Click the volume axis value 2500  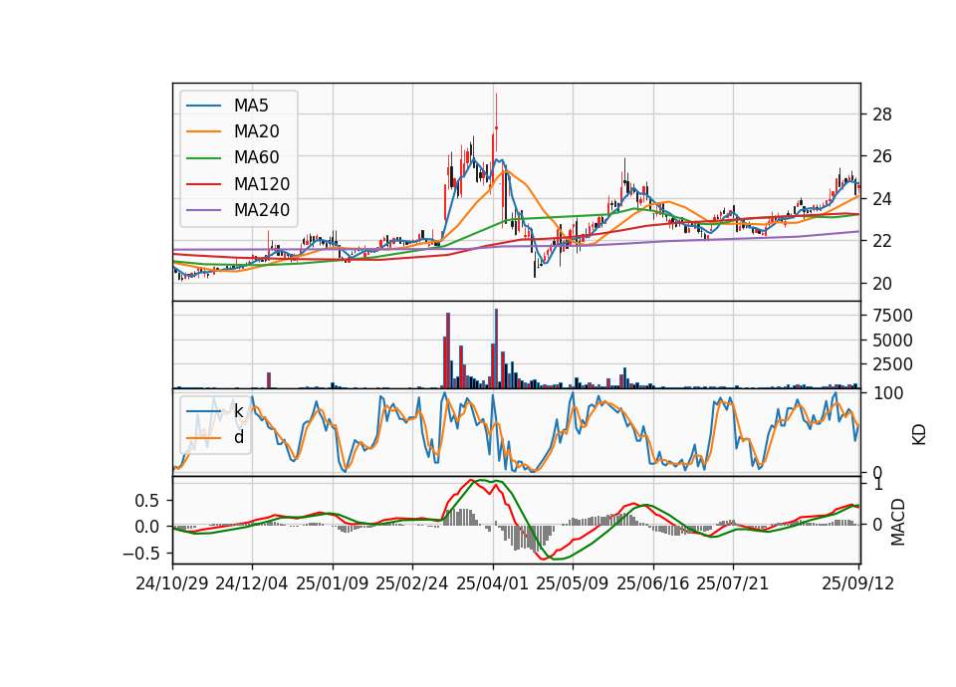892,364
